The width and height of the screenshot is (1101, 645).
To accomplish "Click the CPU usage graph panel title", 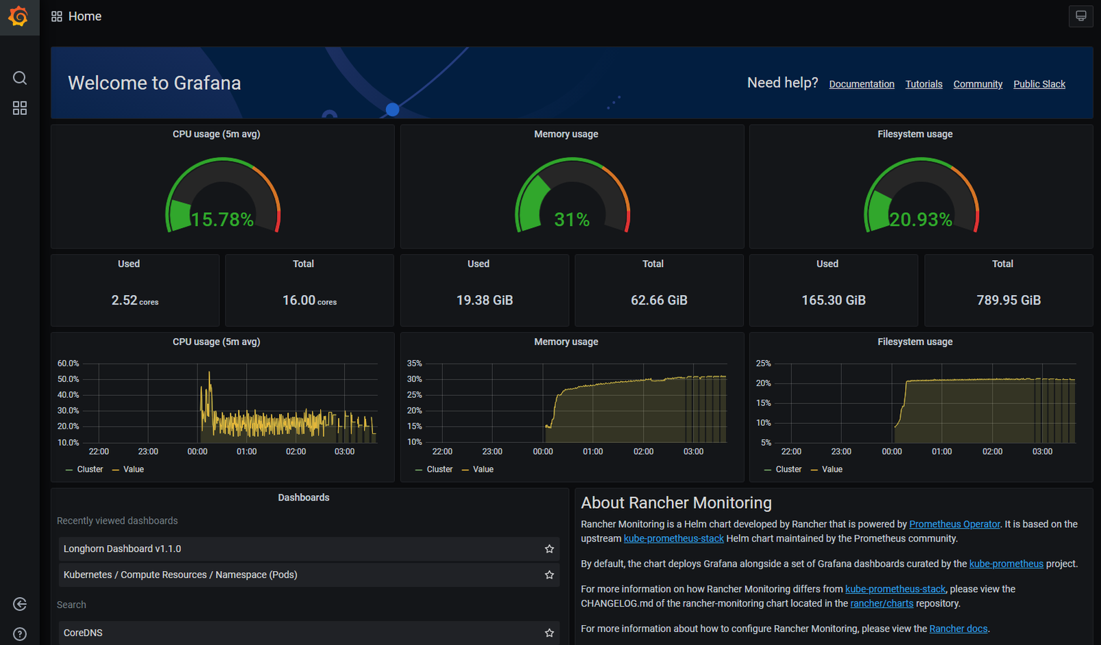I will tap(216, 342).
